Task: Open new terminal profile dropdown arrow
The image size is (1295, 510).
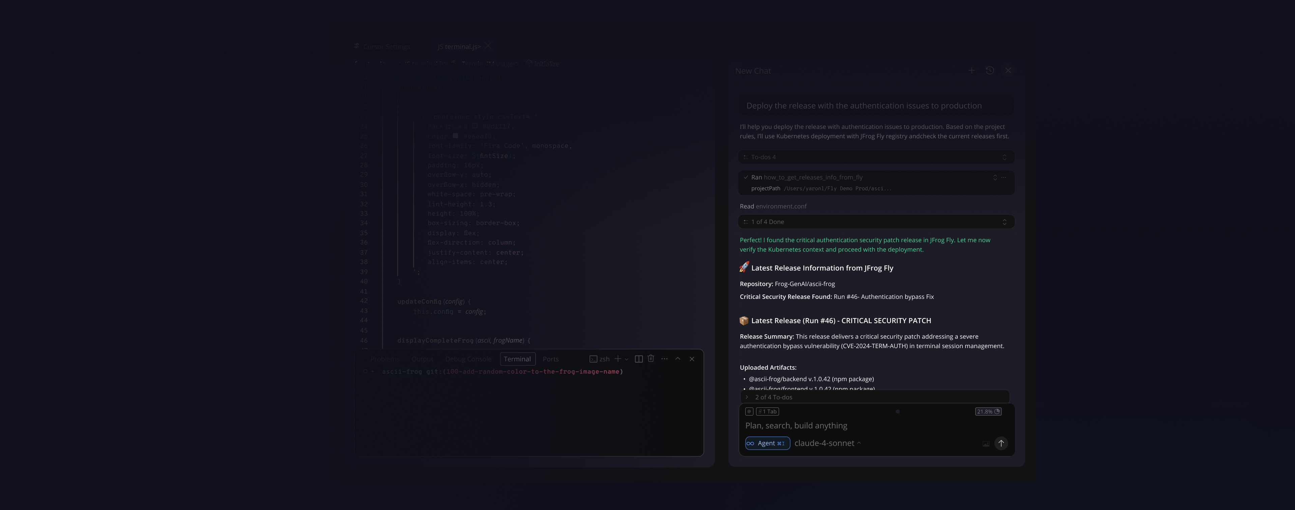Action: pos(626,360)
